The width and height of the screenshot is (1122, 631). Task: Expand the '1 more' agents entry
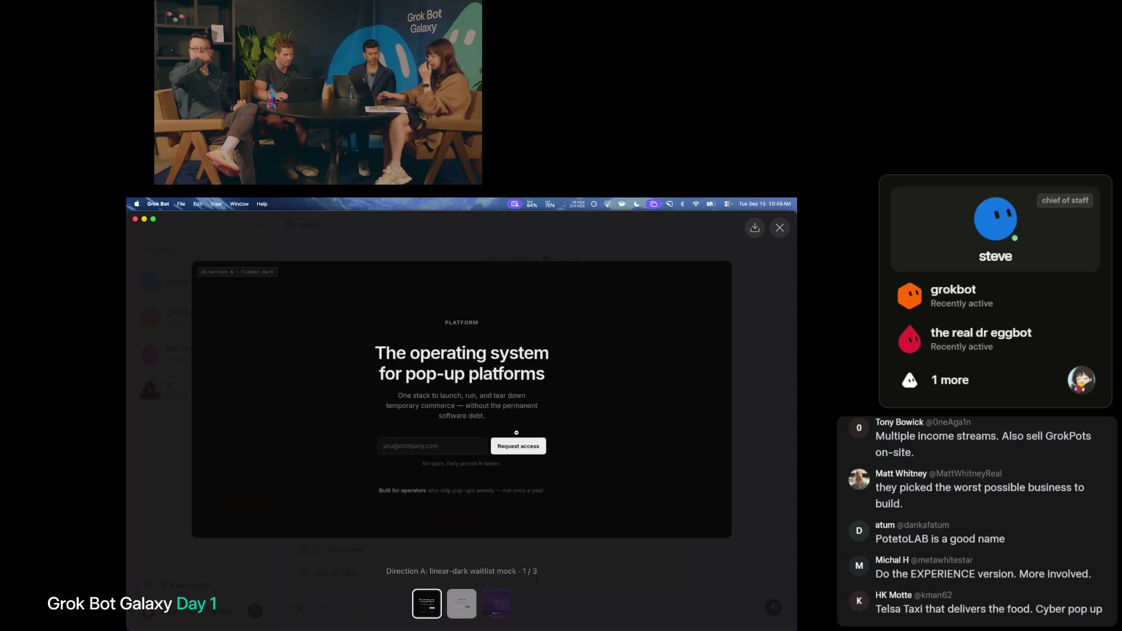coord(950,380)
